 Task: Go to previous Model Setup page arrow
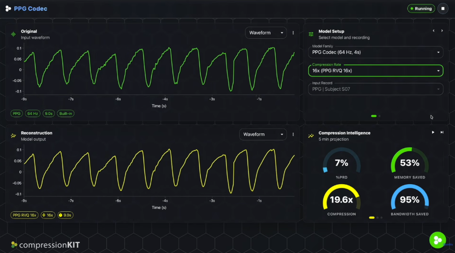(x=434, y=31)
